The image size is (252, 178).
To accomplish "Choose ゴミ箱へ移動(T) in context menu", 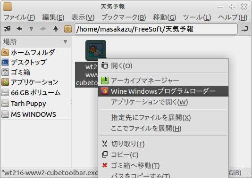I will coord(163,165).
